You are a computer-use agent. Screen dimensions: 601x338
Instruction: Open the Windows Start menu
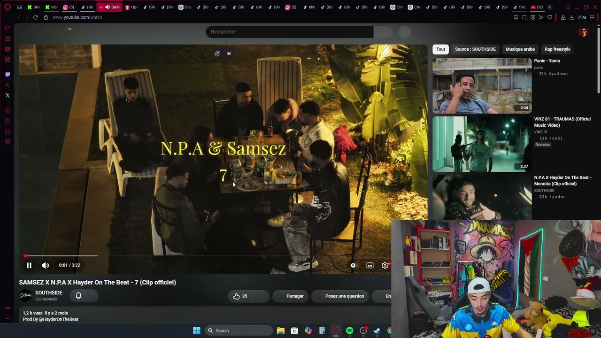197,330
